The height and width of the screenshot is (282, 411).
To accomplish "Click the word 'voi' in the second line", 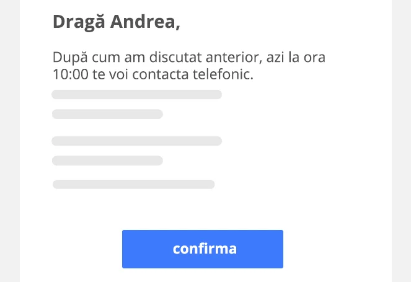I will coord(118,74).
